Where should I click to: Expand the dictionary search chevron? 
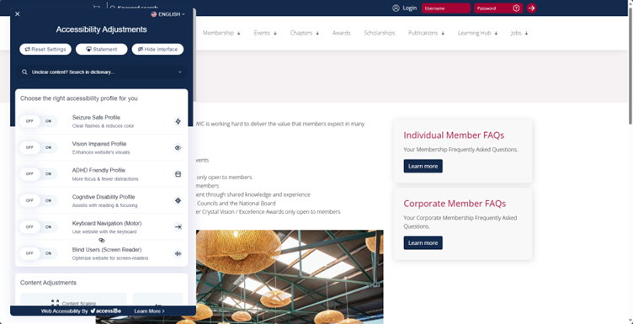coord(179,72)
